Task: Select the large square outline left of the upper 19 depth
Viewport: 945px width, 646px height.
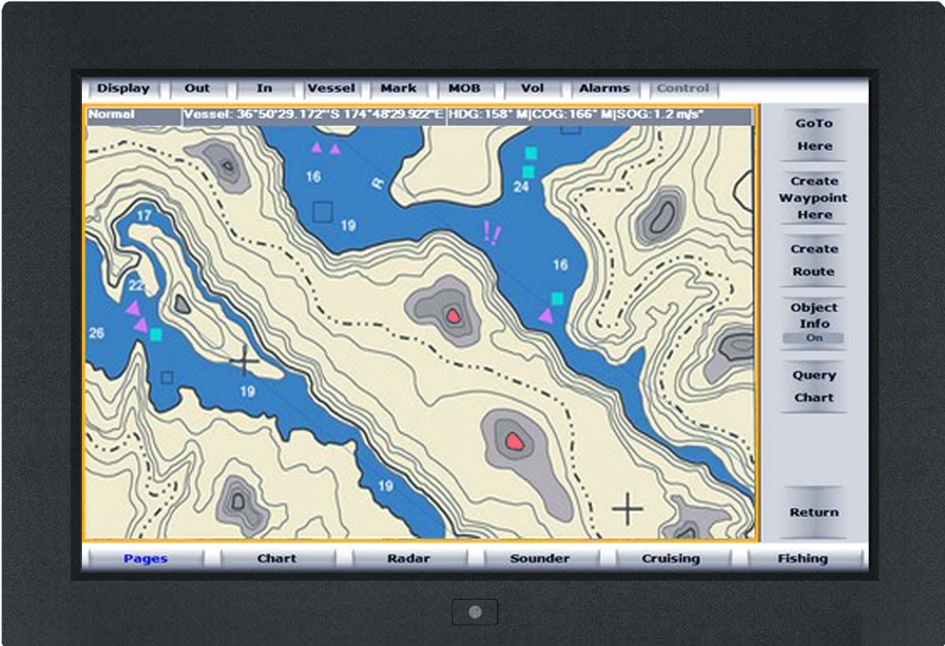Action: click(x=322, y=212)
